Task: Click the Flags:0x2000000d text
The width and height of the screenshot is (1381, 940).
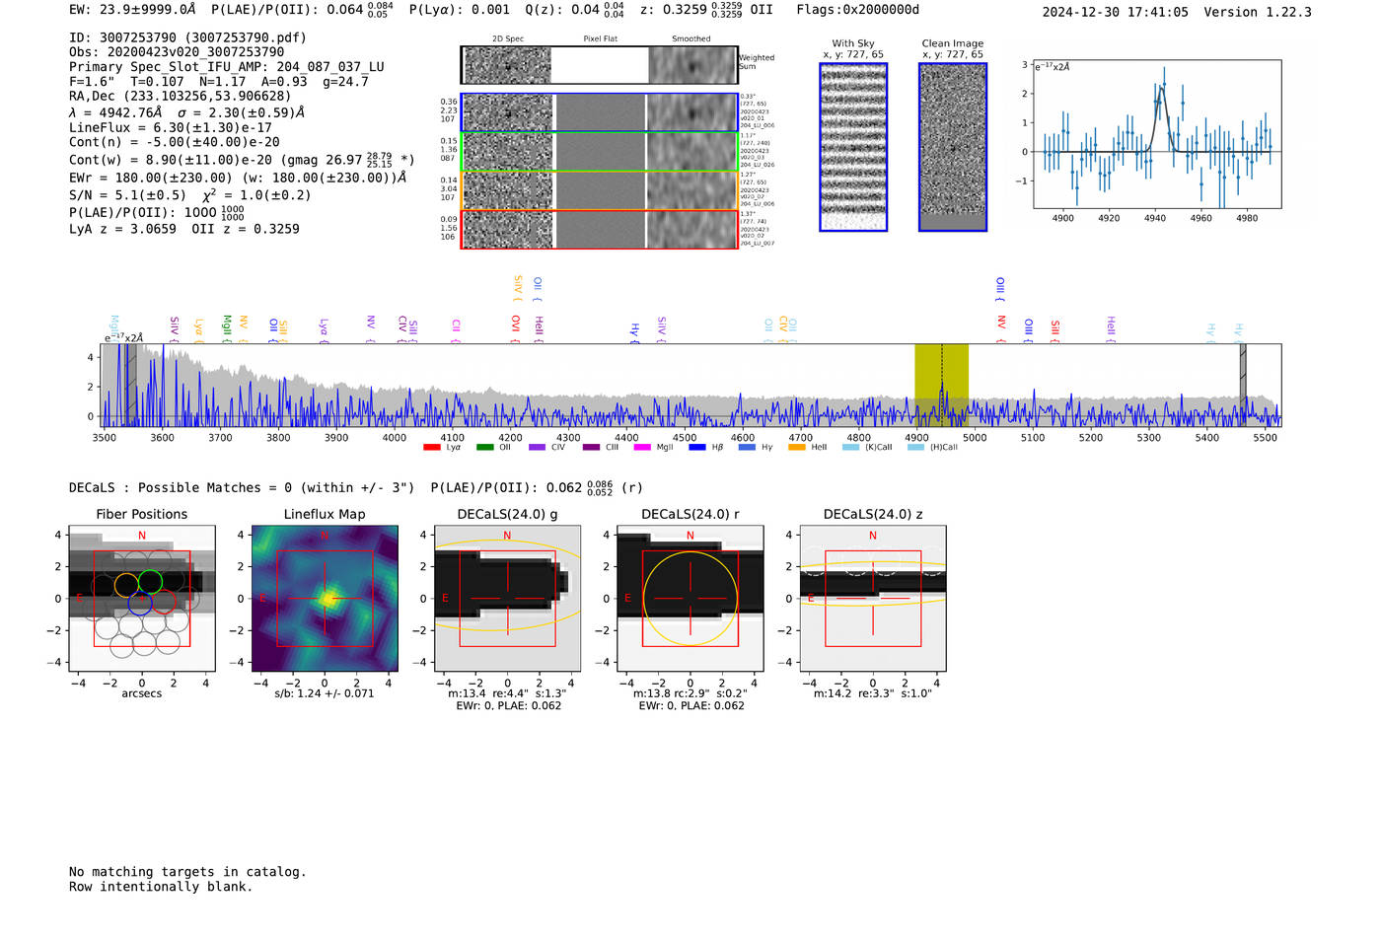Action: click(x=858, y=10)
